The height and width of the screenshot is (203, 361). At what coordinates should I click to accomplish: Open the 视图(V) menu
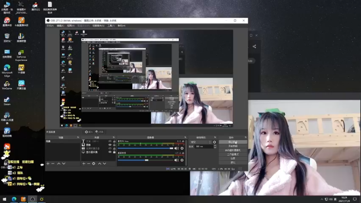coord(71,26)
